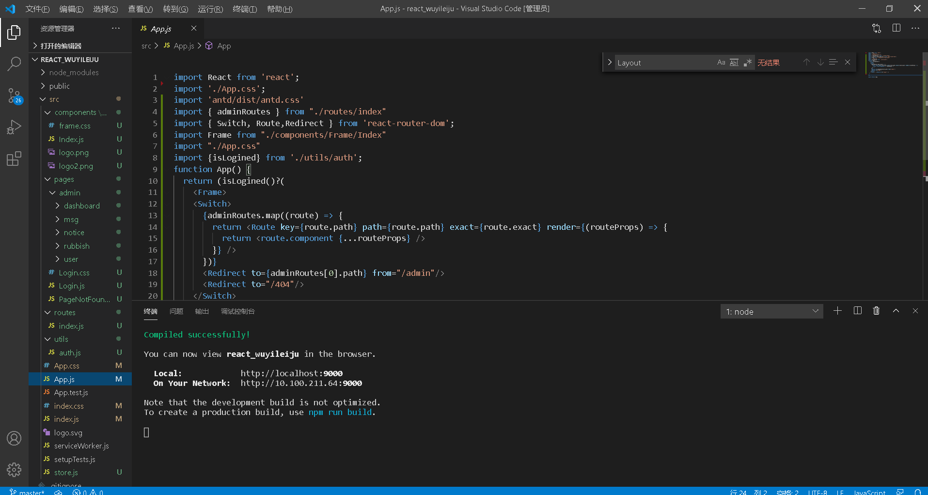The width and height of the screenshot is (928, 495).
Task: Close the App.js editor tab
Action: (x=194, y=28)
